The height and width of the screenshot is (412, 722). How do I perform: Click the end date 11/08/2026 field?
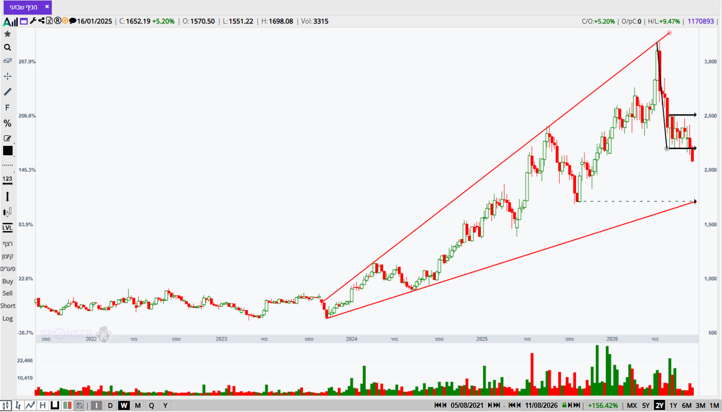coord(542,405)
